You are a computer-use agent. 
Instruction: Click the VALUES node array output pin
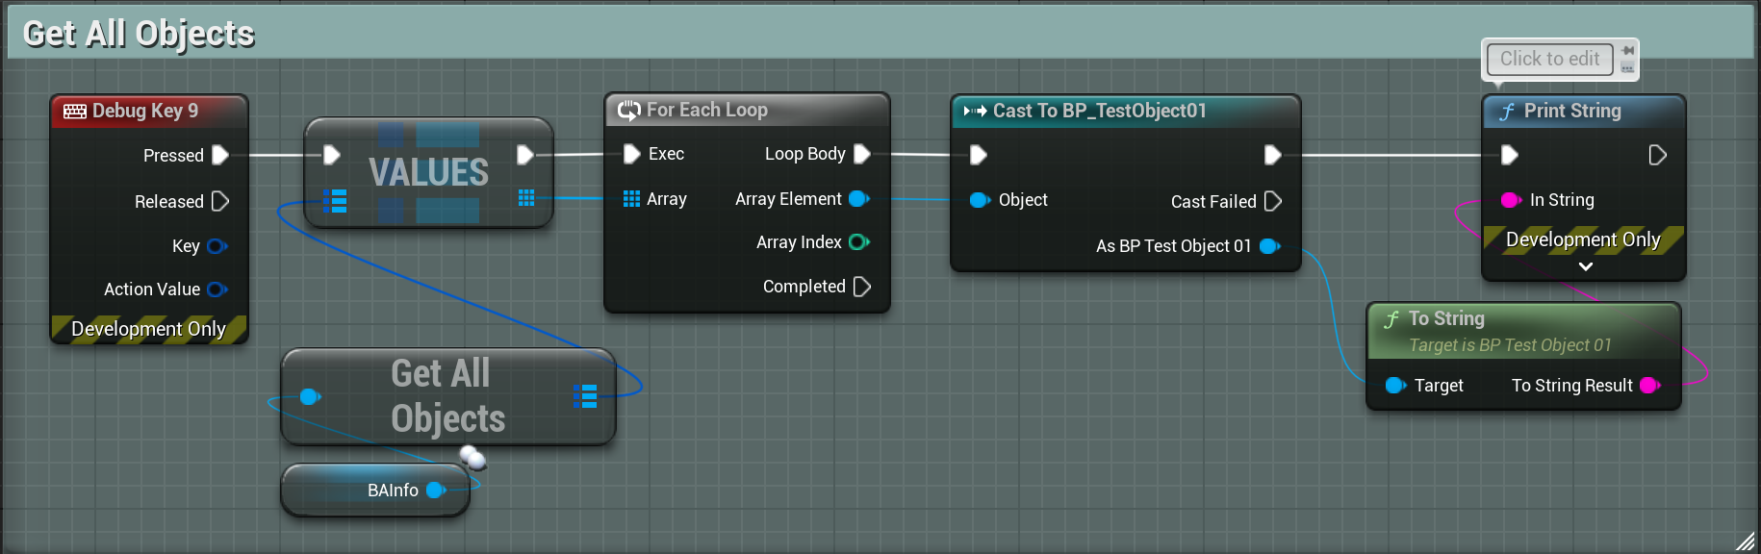point(525,198)
